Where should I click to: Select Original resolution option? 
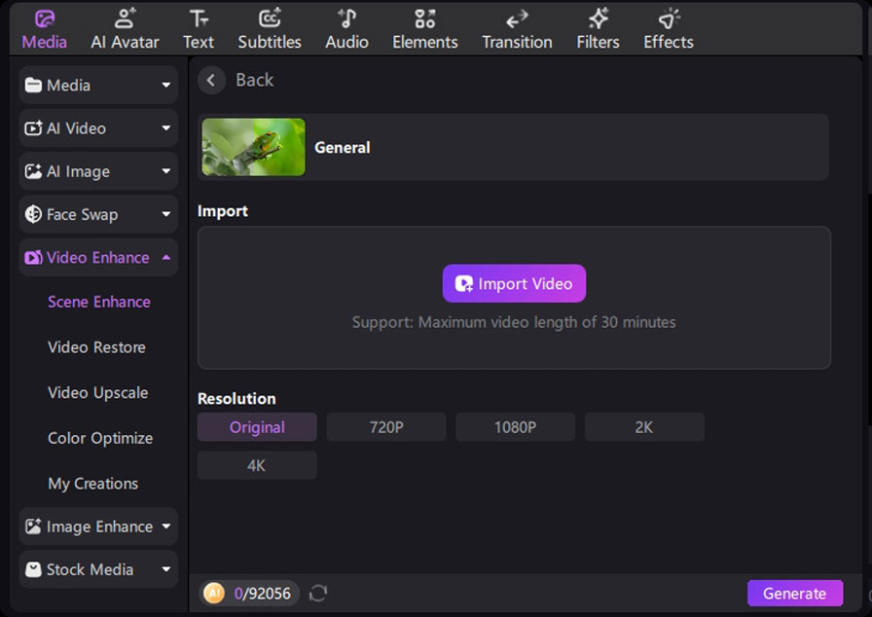257,427
